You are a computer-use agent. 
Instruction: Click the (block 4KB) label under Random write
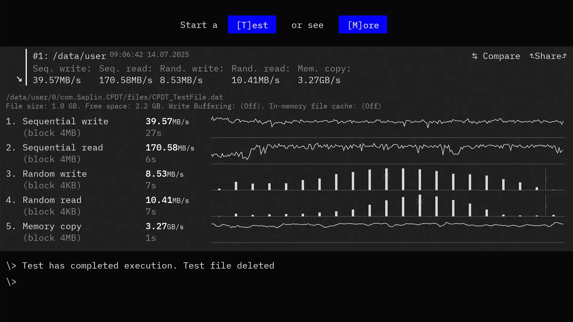52,185
